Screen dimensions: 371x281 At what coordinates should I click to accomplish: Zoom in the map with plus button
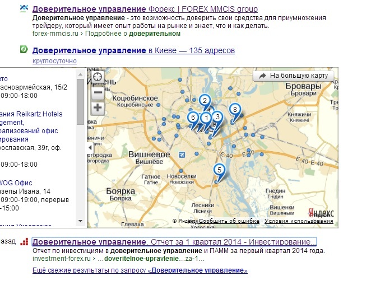point(98,108)
